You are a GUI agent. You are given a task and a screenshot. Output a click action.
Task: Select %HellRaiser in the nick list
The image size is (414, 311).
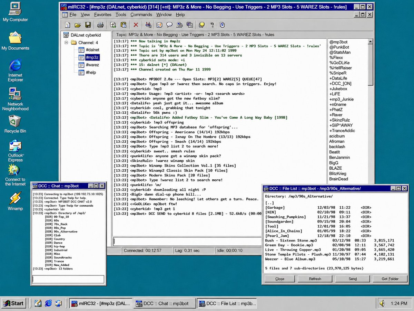341,68
